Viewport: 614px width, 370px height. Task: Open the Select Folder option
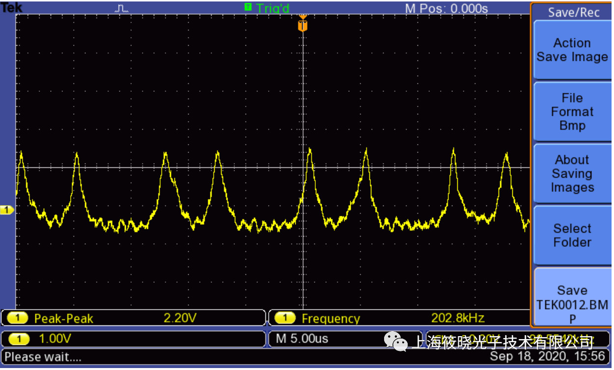(572, 236)
